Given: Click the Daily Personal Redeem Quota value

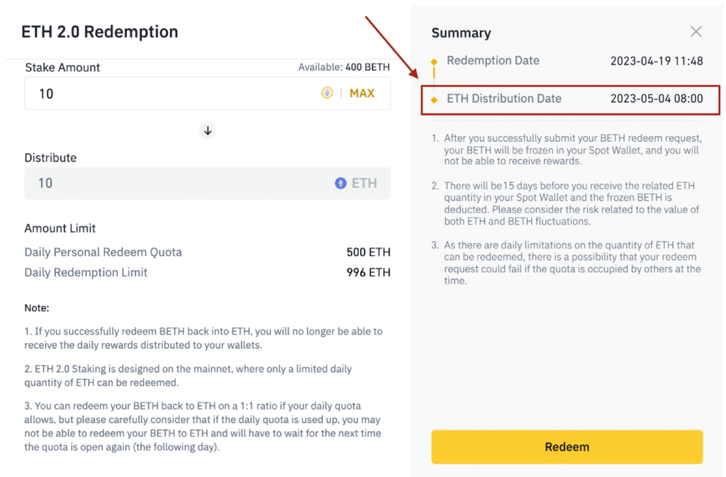Looking at the screenshot, I should click(368, 252).
